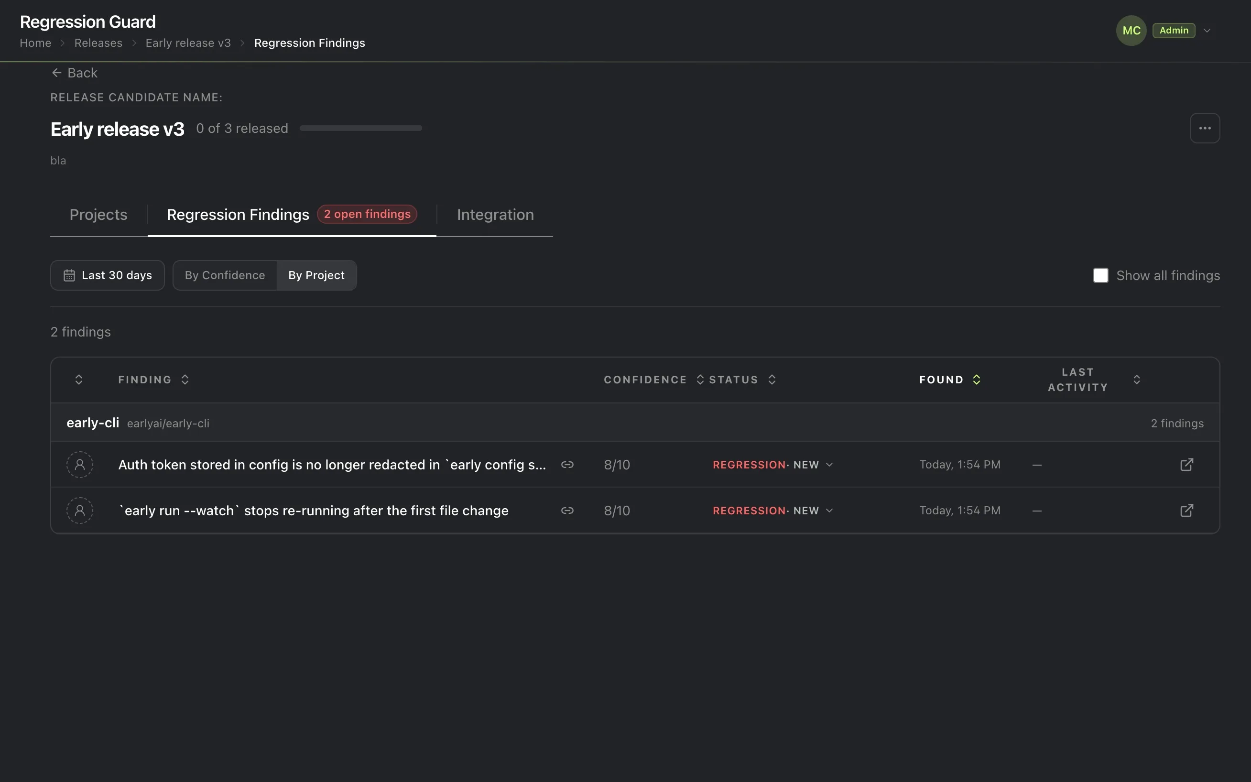Enable the Show all findings checkbox

[x=1100, y=275]
